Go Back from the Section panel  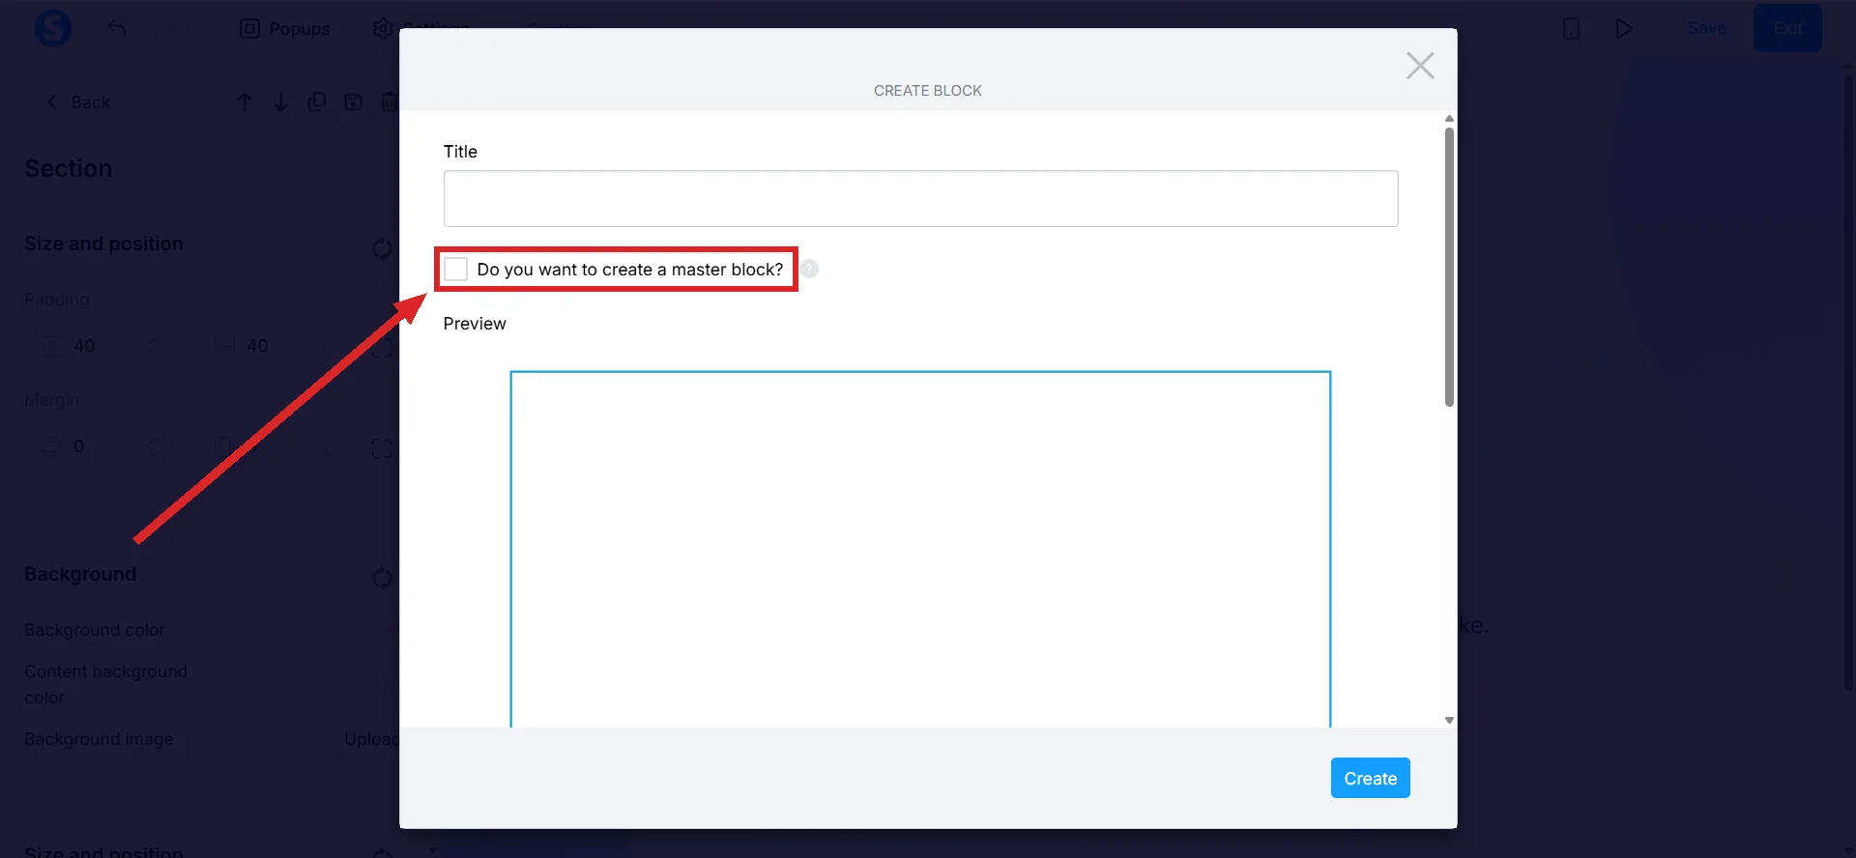point(79,102)
